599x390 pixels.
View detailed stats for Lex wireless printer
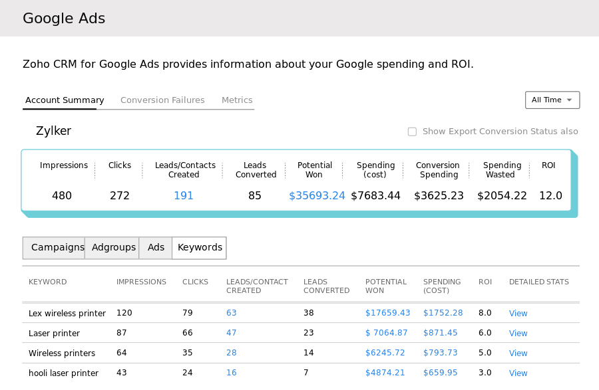click(518, 314)
